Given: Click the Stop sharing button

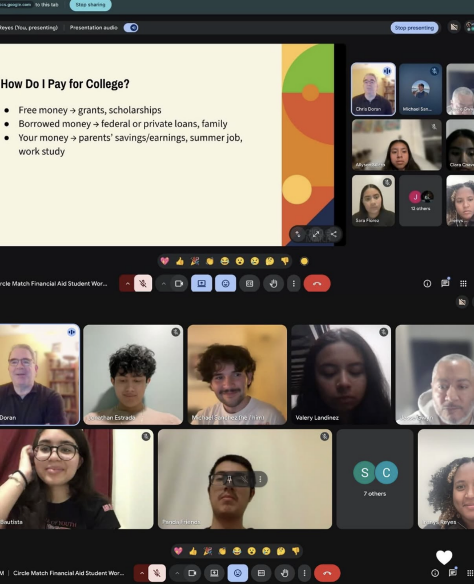Looking at the screenshot, I should pyautogui.click(x=90, y=5).
